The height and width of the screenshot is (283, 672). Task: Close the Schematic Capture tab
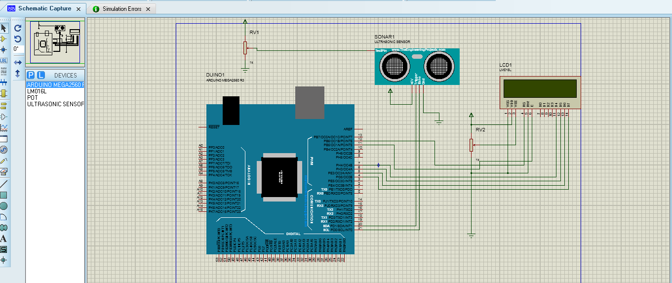(79, 9)
